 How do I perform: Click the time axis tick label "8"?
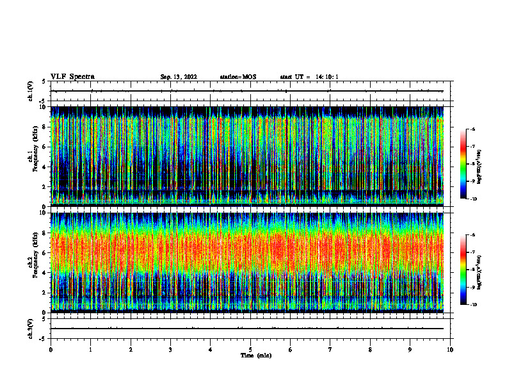pos(370,350)
